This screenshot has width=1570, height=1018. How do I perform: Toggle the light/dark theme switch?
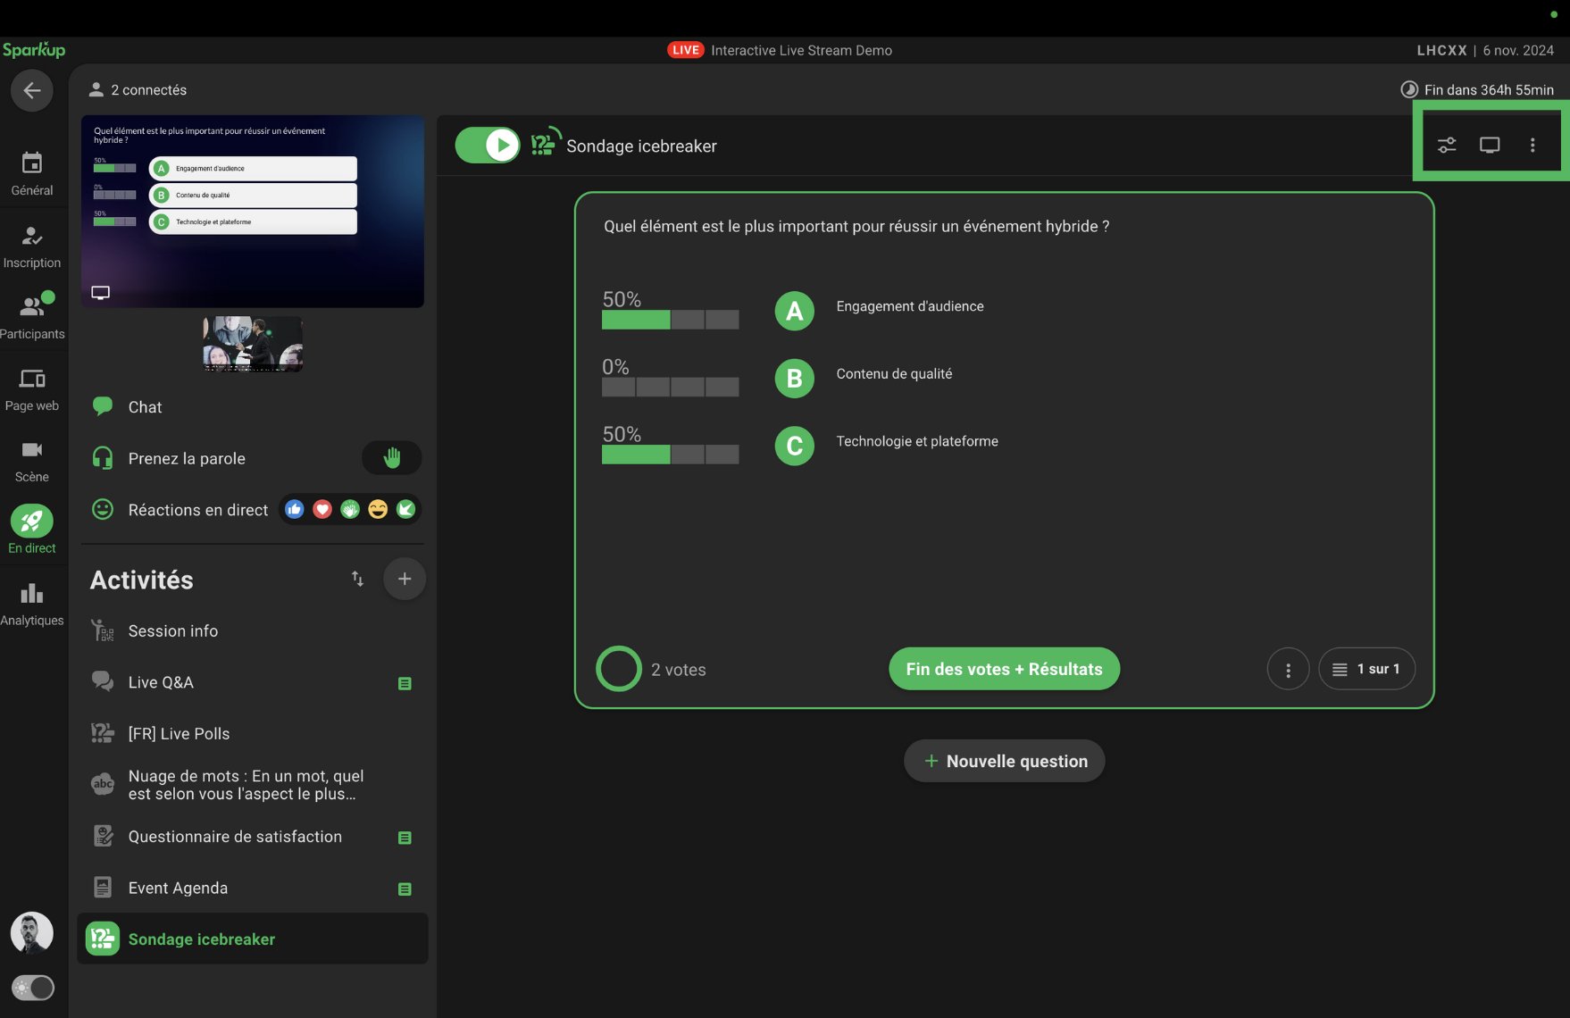point(33,988)
